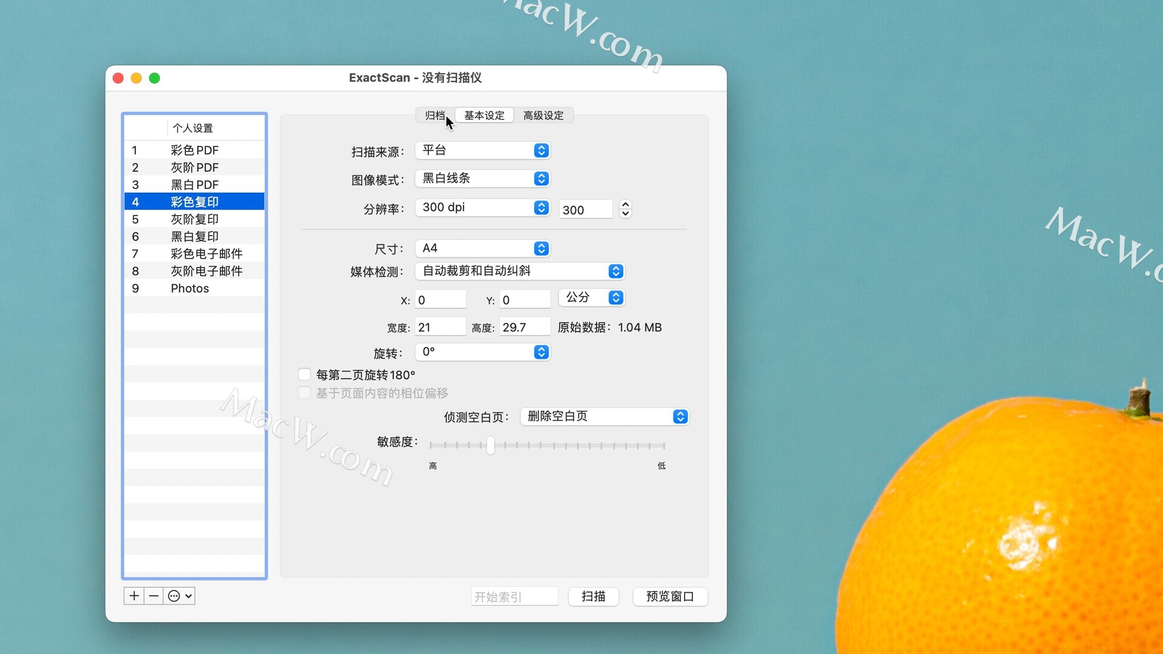Select the 彩色复印 profile row
The height and width of the screenshot is (654, 1163).
(194, 202)
